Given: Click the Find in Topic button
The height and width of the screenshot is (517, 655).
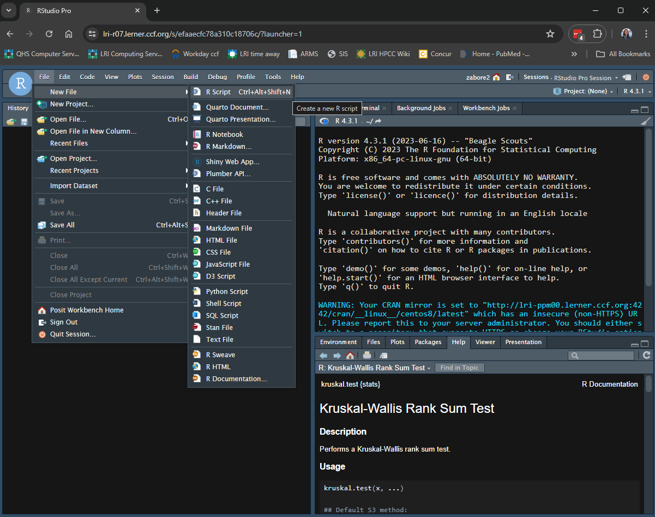Looking at the screenshot, I should click(459, 368).
